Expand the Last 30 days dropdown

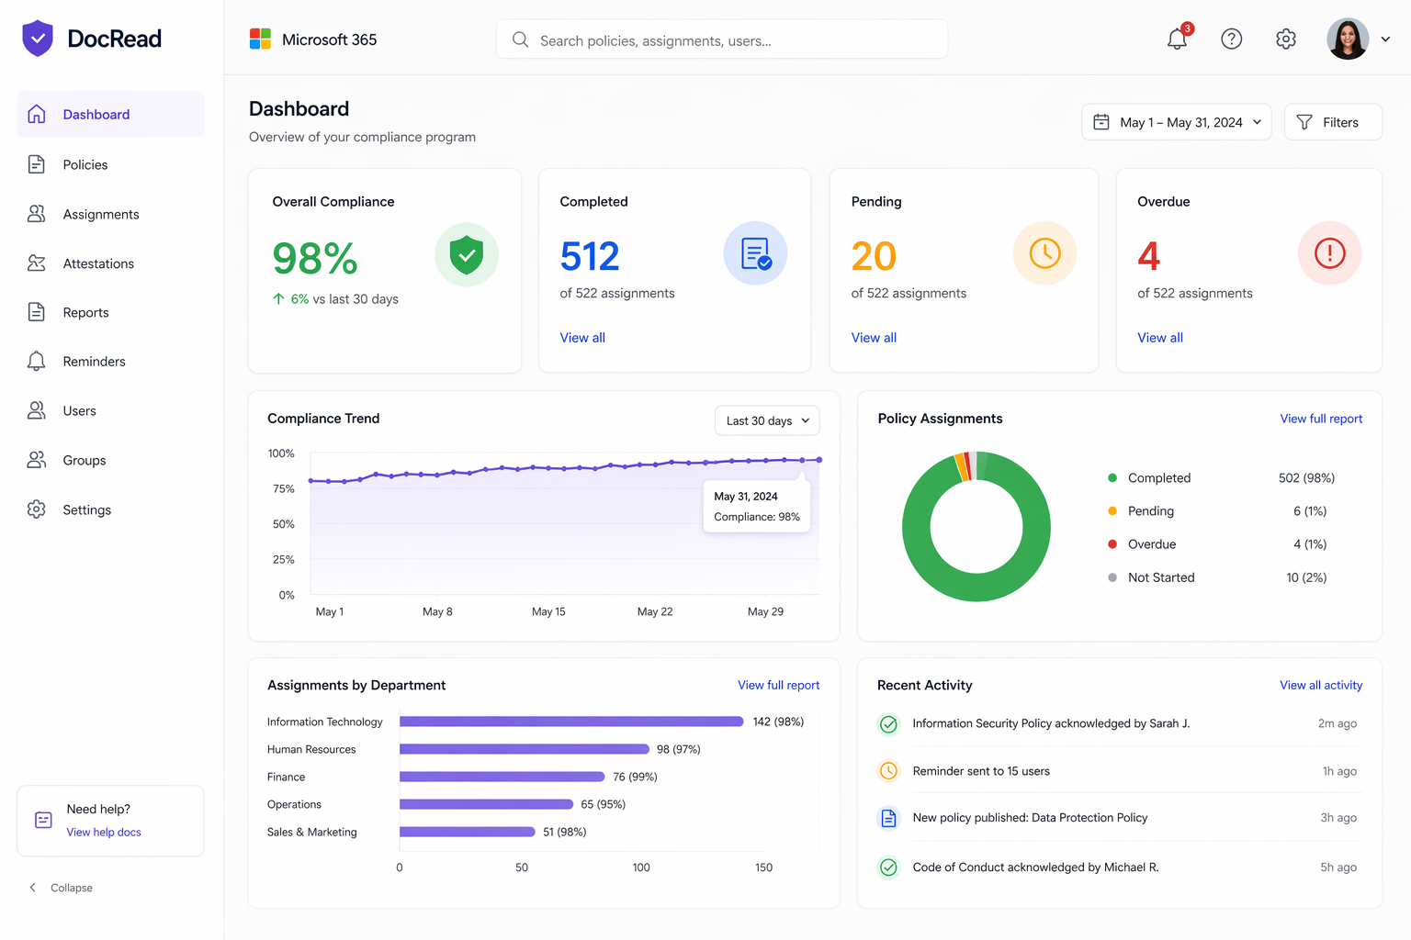(767, 420)
